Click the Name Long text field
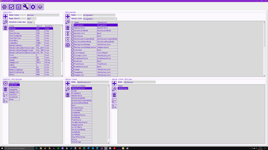This screenshot has height=150, width=268. tap(43, 15)
